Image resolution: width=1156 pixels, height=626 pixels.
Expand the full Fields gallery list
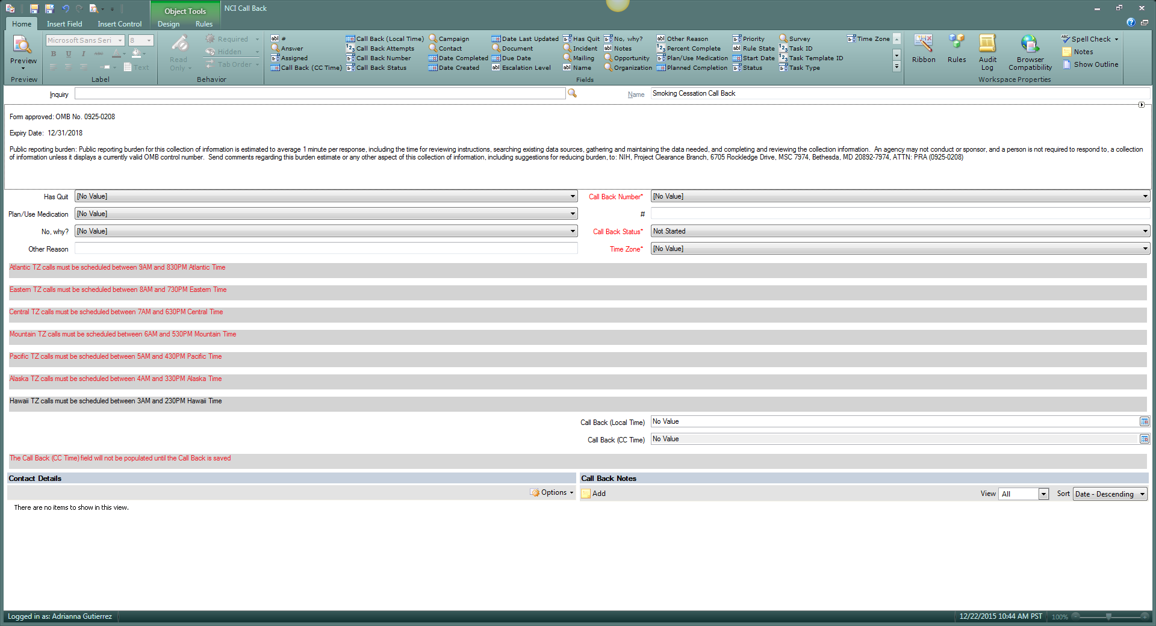[897, 66]
